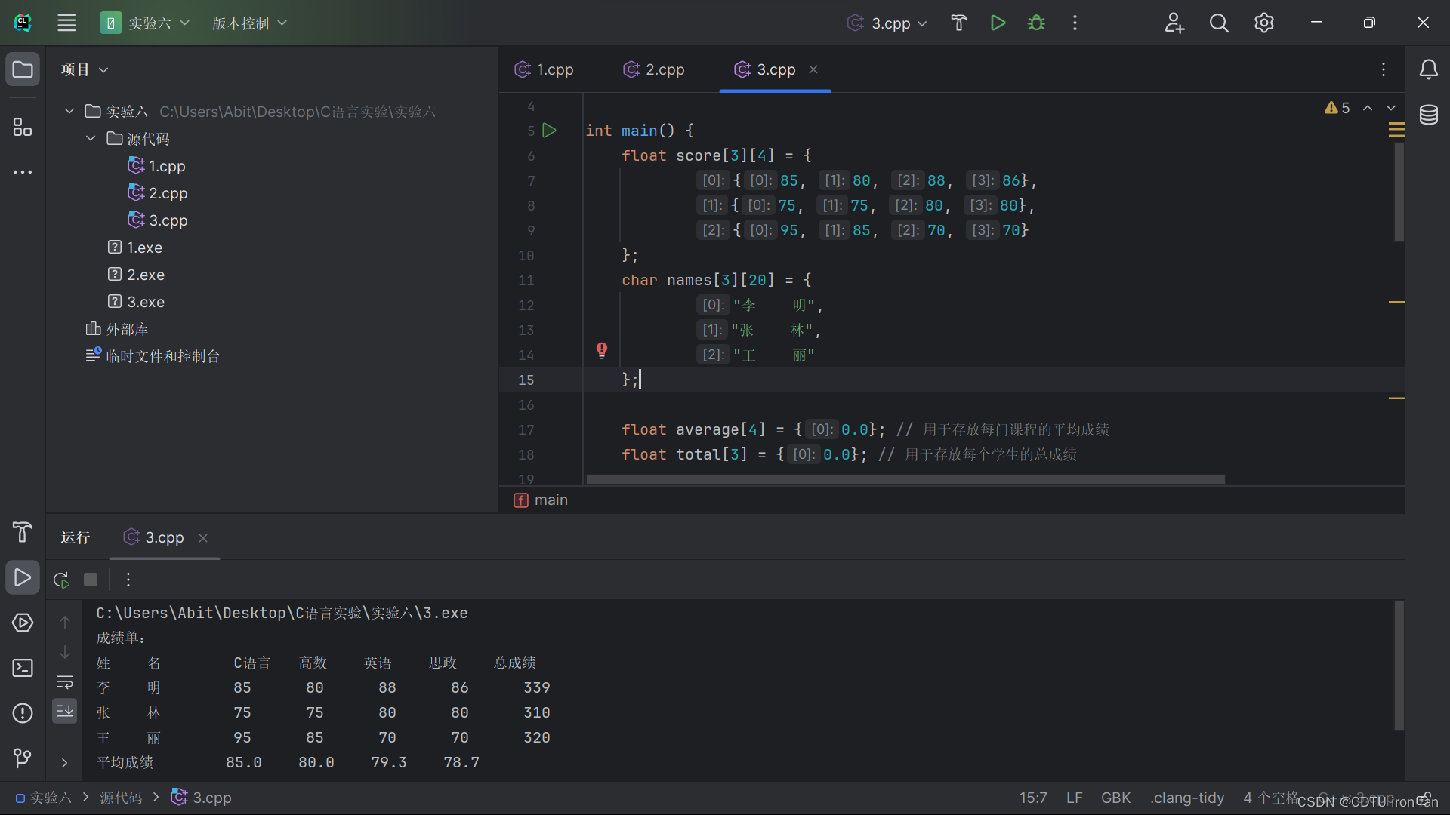This screenshot has height=815, width=1450.
Task: Open IDE settings gear
Action: [x=1264, y=23]
